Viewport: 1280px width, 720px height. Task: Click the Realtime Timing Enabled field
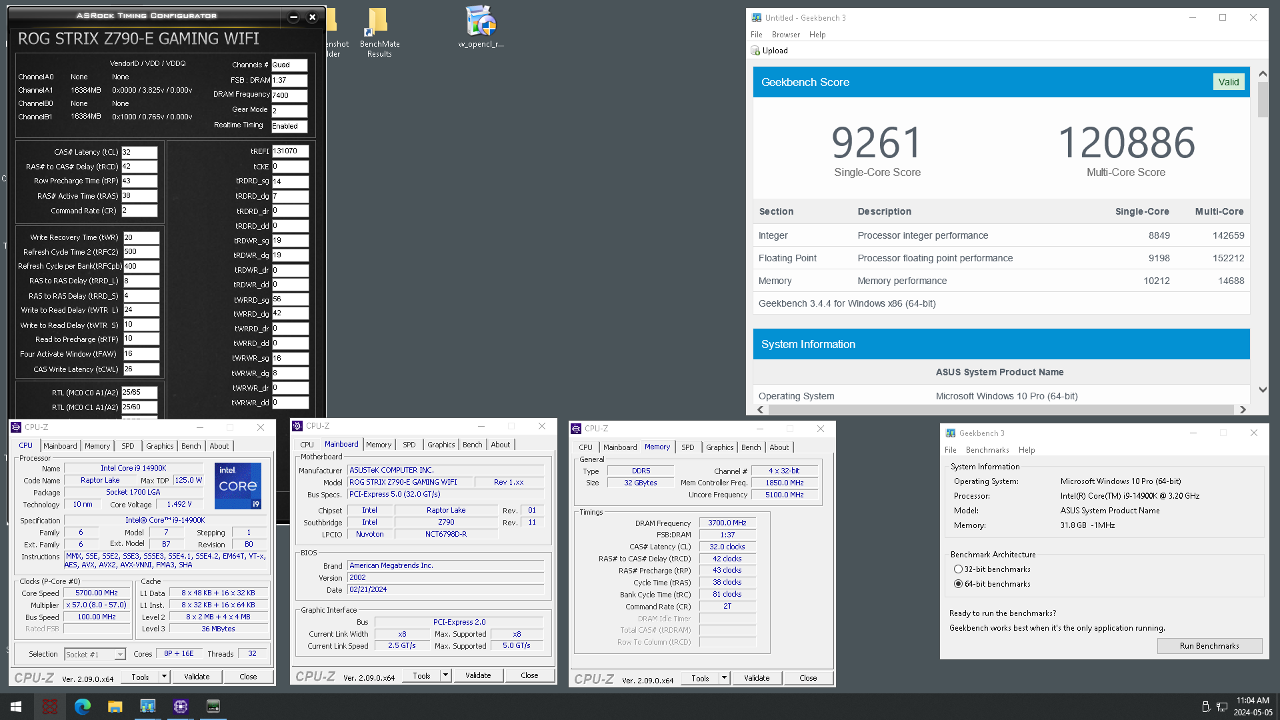click(289, 126)
